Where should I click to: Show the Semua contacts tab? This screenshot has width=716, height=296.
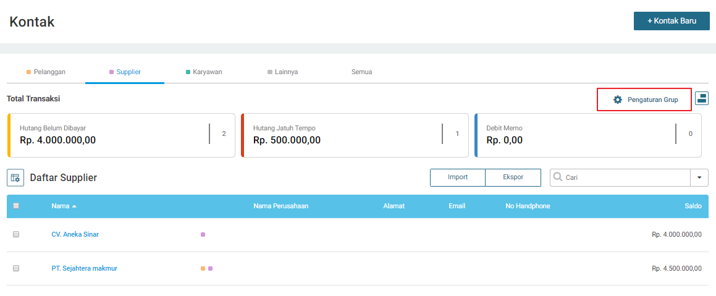[361, 72]
